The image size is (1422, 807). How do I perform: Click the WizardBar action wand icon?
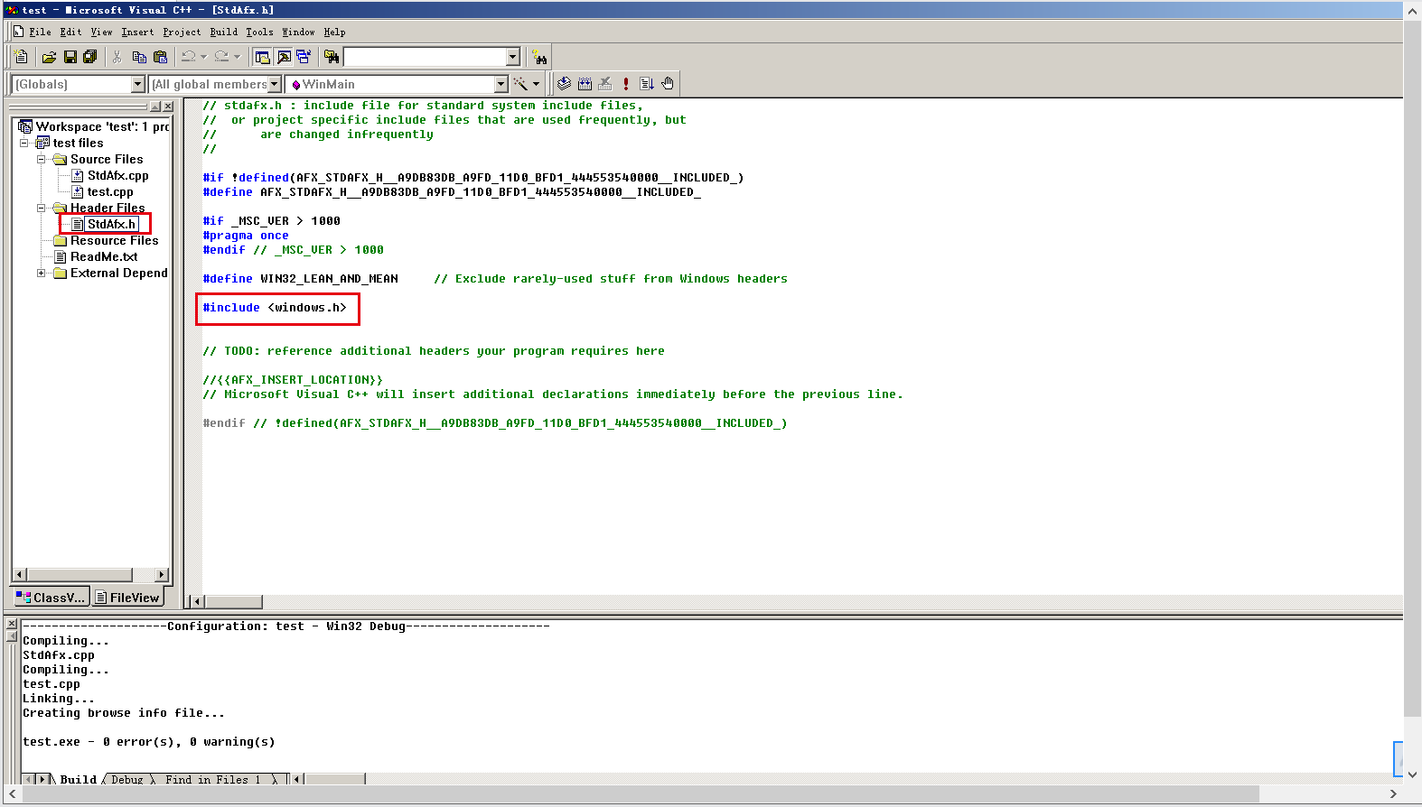click(520, 84)
